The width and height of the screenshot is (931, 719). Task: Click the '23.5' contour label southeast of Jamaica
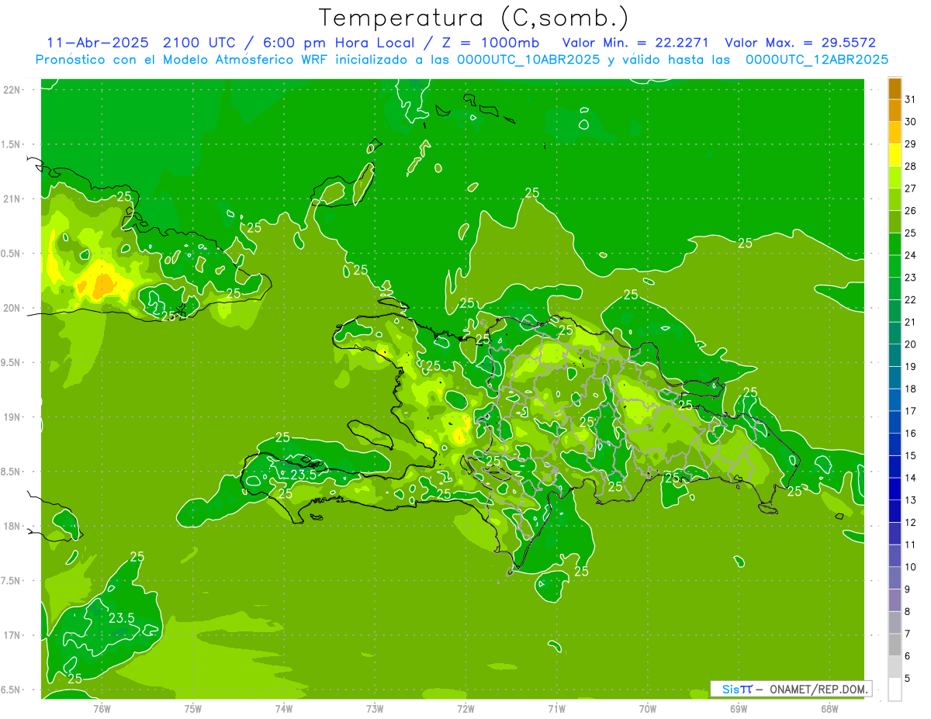click(x=121, y=618)
